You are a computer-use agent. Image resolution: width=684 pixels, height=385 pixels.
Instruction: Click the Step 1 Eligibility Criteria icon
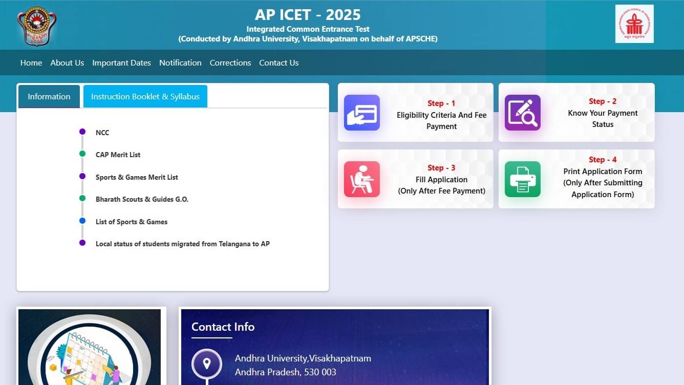[x=362, y=114]
